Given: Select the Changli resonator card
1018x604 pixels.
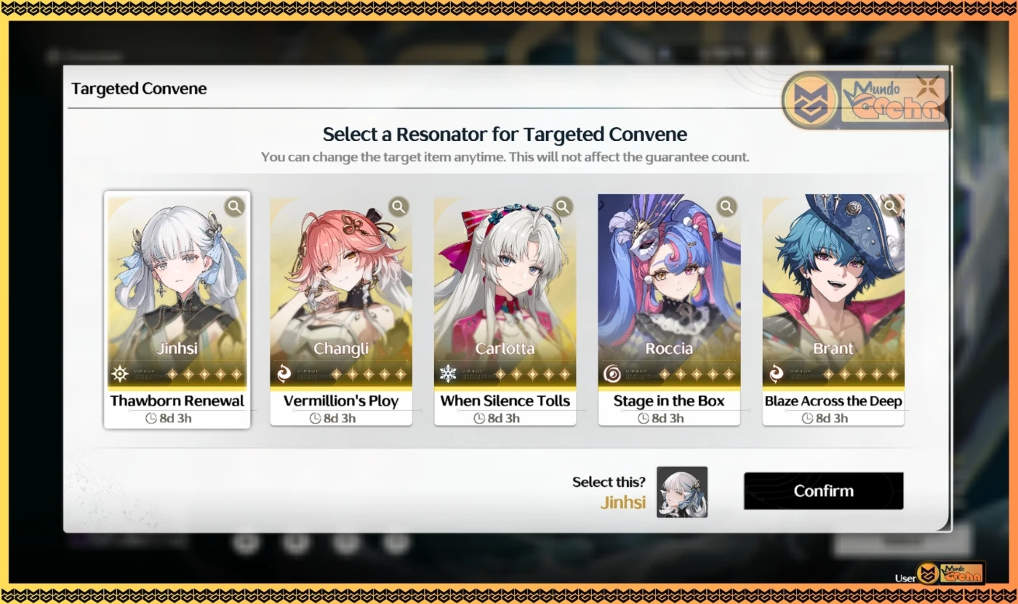Looking at the screenshot, I should pyautogui.click(x=341, y=310).
